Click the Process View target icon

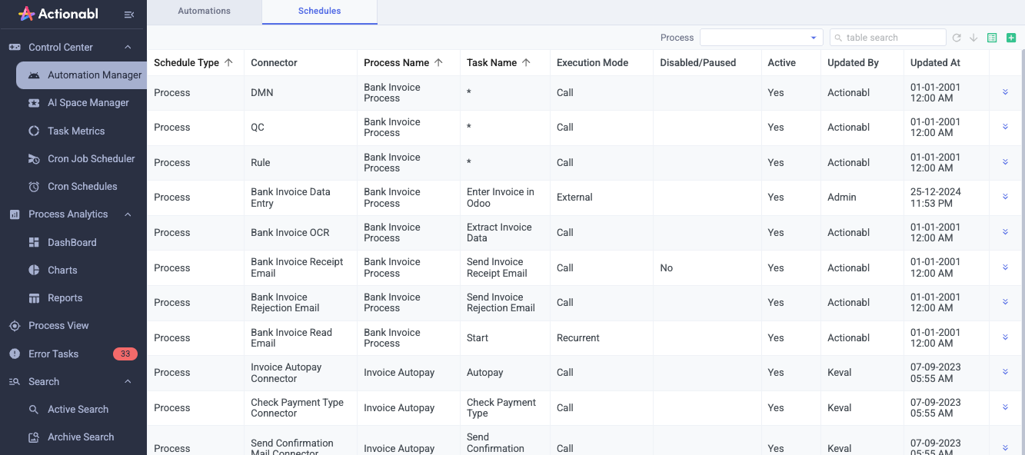point(15,326)
